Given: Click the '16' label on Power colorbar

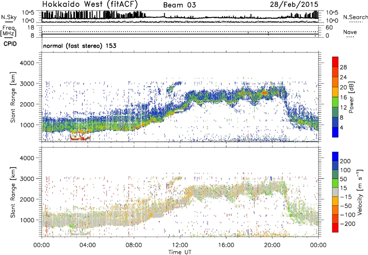Looking at the screenshot, I should 343,98.
